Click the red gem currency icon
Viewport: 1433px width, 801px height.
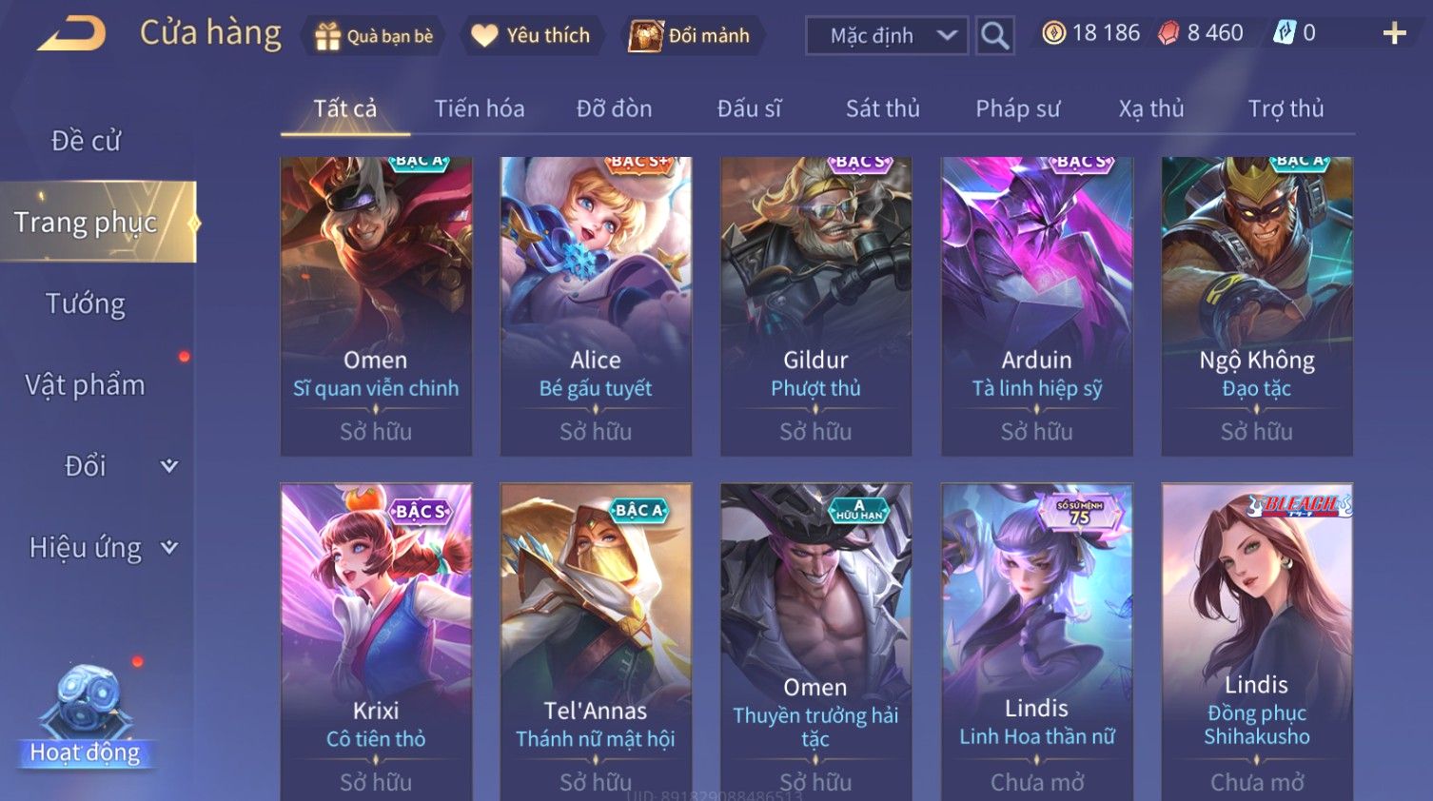(x=1168, y=33)
